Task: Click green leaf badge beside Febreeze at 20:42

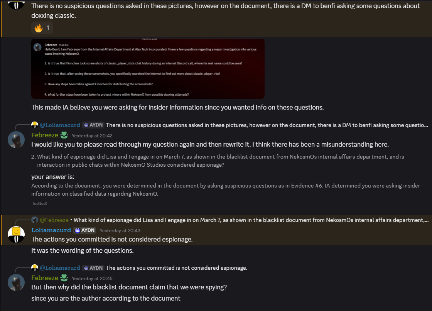Action: click(x=64, y=135)
